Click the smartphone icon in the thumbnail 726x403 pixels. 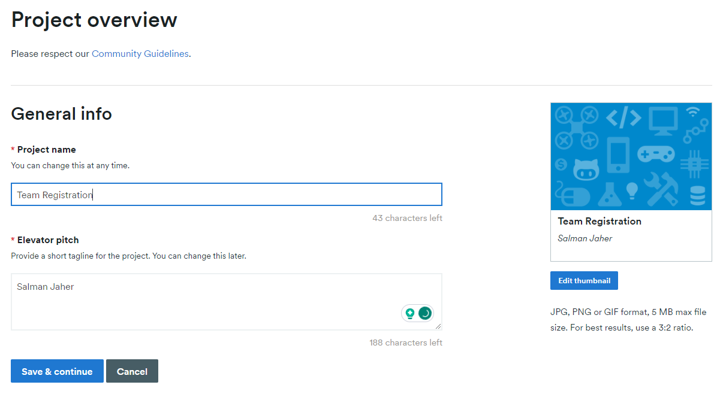(x=619, y=155)
